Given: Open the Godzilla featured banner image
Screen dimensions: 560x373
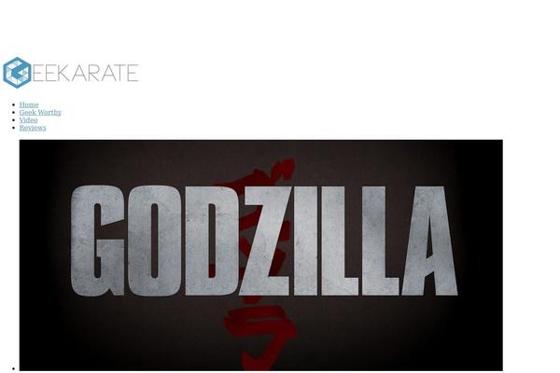Looking at the screenshot, I should tap(261, 256).
